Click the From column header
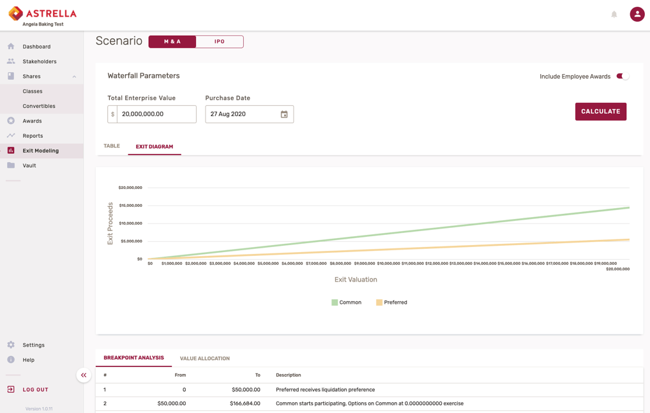The image size is (650, 413). click(x=180, y=375)
